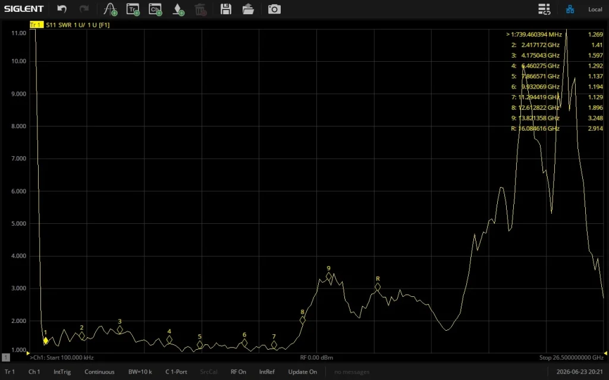
Task: Click marker 3 readout 4.175043 GHz
Action: (540, 55)
